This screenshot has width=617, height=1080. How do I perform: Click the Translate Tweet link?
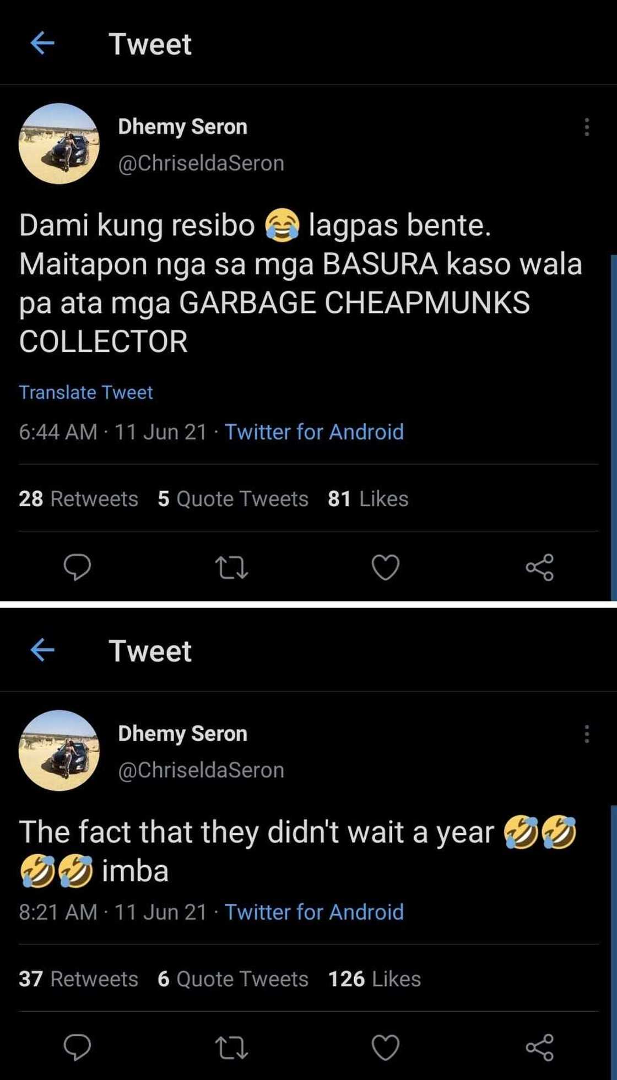(86, 392)
